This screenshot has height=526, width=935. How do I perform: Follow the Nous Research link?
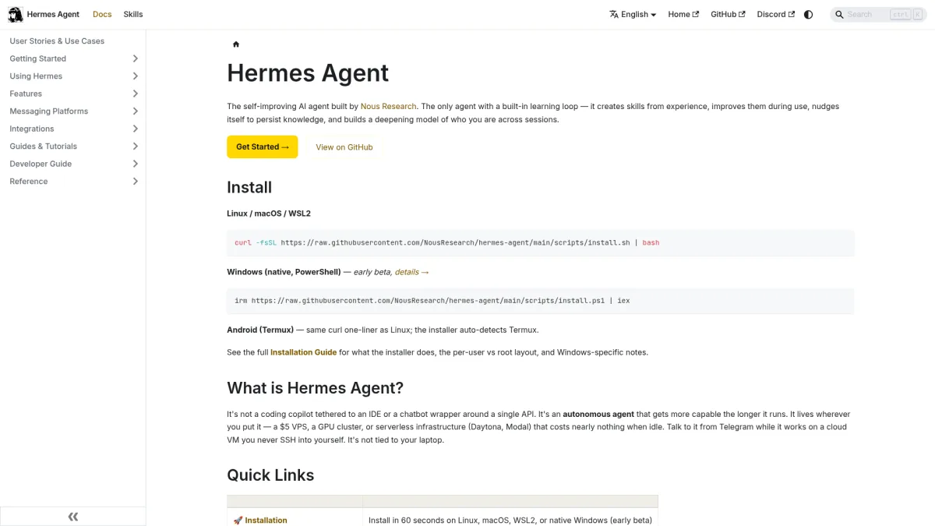(388, 106)
